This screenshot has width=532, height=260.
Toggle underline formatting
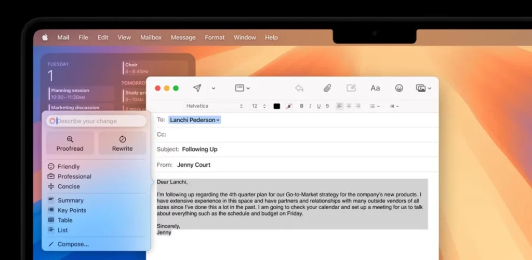tap(318, 106)
